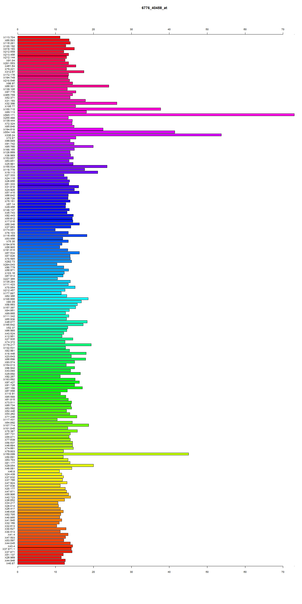
Task: Select the label X18.446
Action: point(10,354)
